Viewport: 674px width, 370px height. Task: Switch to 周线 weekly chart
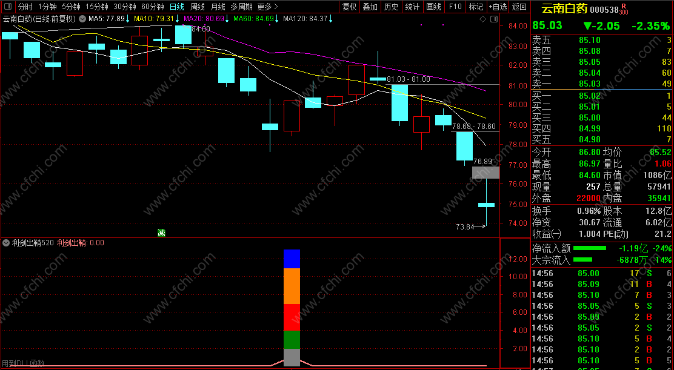(198, 7)
